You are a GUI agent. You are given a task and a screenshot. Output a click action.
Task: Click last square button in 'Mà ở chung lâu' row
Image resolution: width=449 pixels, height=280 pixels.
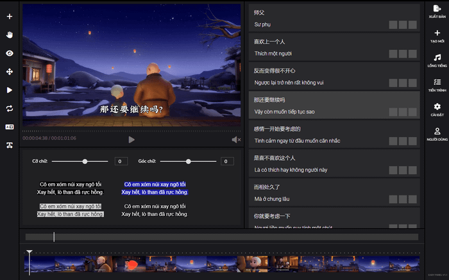click(412, 199)
